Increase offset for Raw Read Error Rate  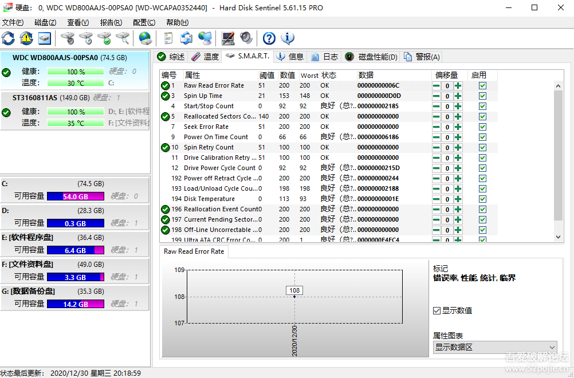pos(458,86)
